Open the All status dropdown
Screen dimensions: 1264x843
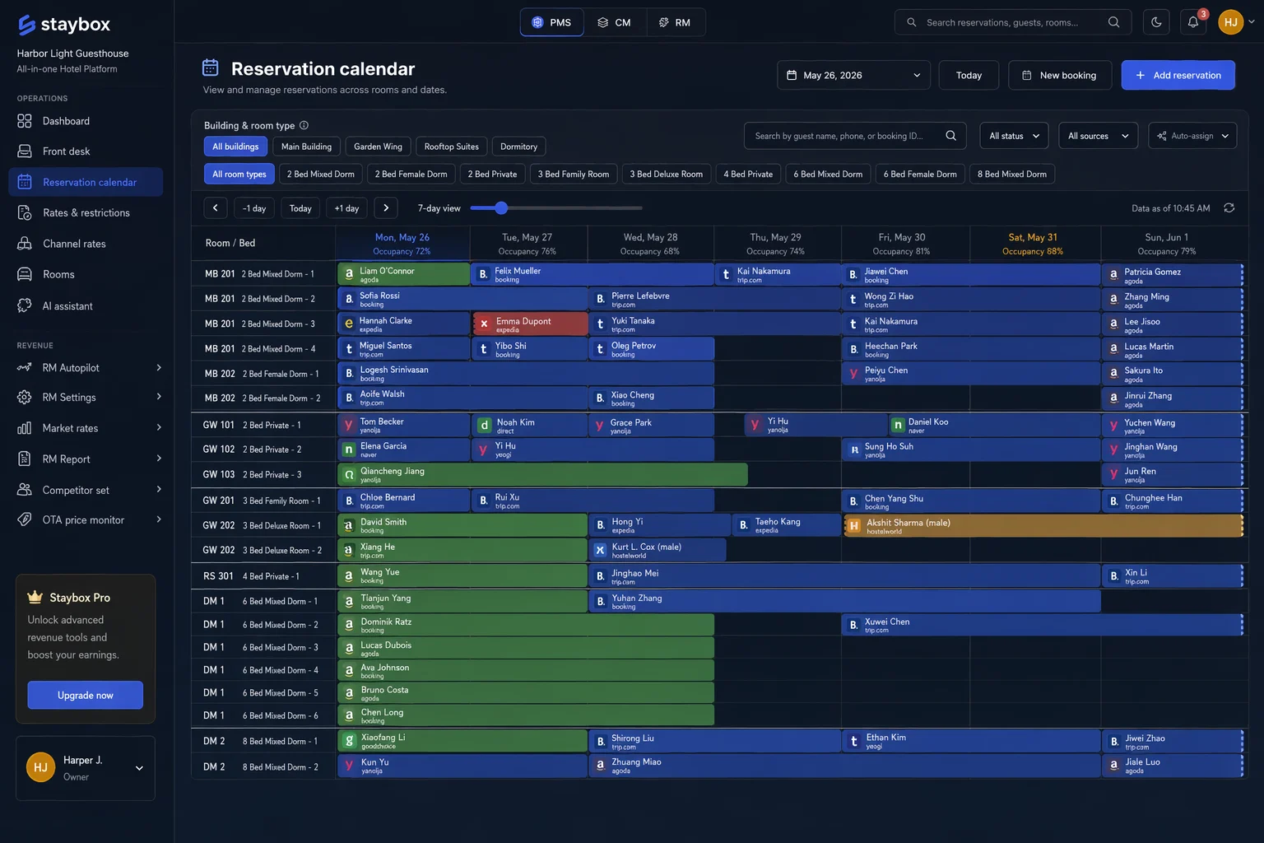[1014, 136]
